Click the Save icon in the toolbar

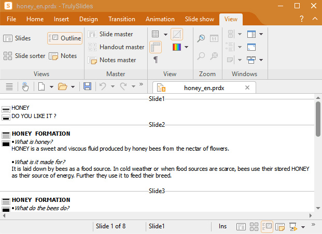pos(88,86)
